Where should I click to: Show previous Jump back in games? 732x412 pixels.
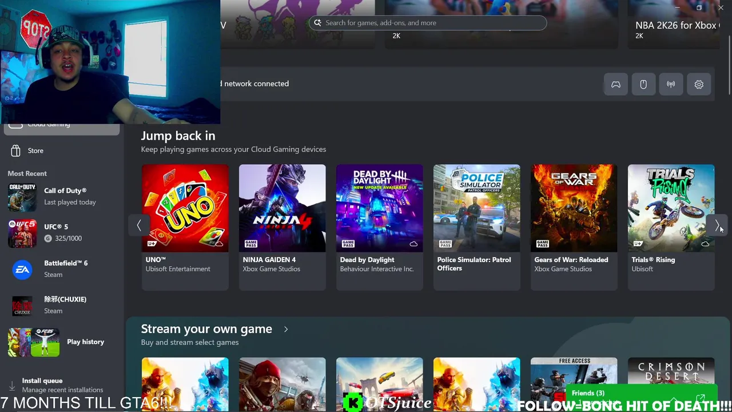tap(138, 225)
